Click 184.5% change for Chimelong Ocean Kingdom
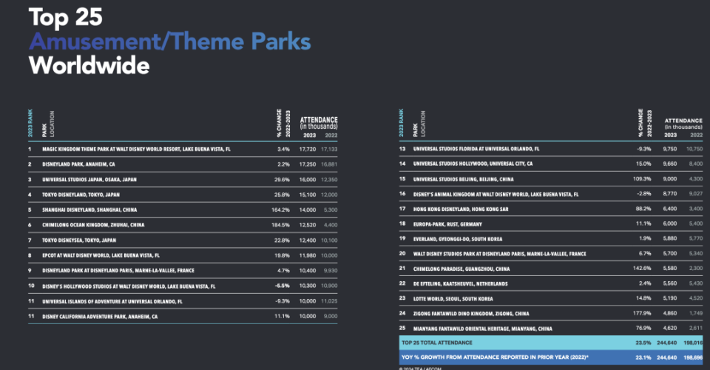This screenshot has width=710, height=370. pos(280,225)
